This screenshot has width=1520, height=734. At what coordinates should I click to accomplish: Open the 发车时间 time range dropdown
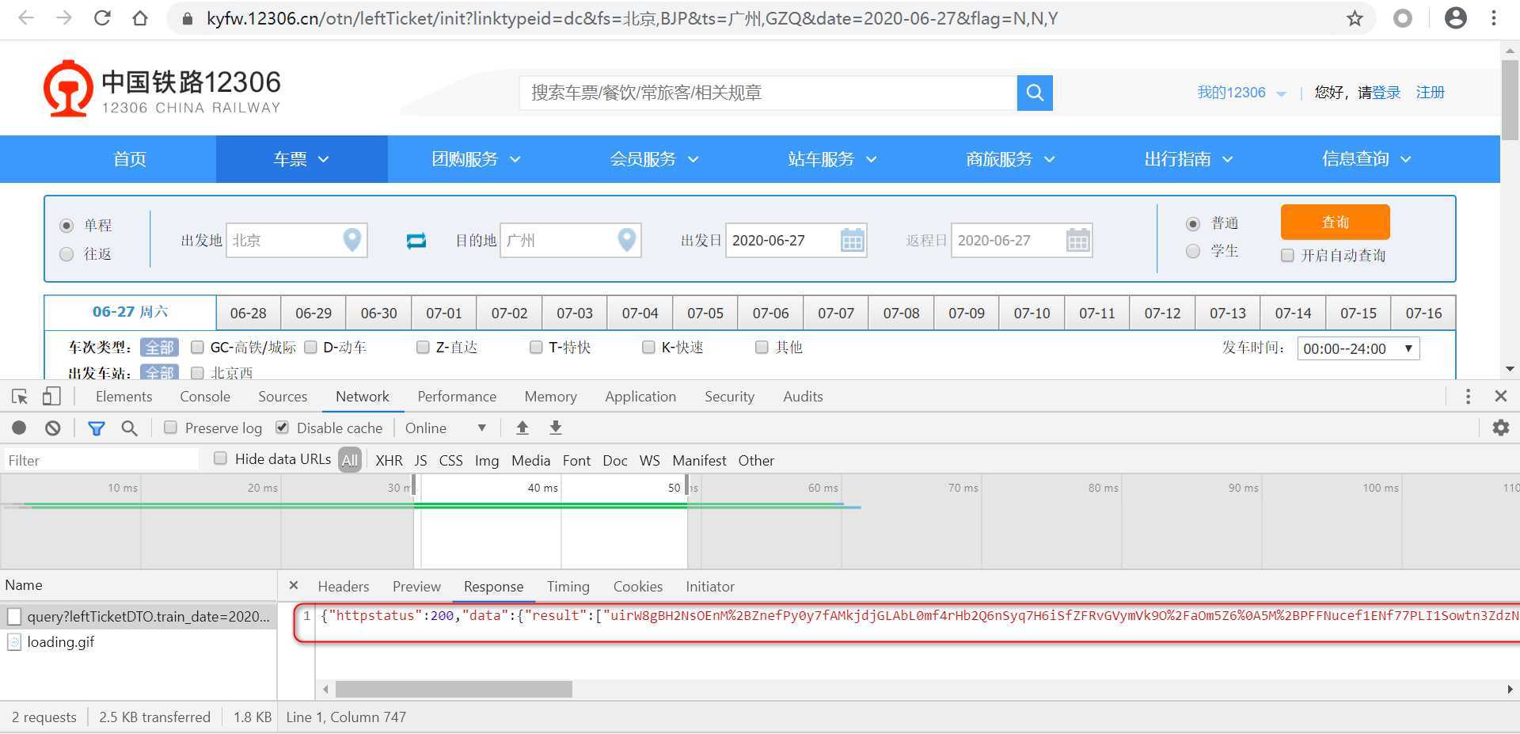(x=1358, y=348)
